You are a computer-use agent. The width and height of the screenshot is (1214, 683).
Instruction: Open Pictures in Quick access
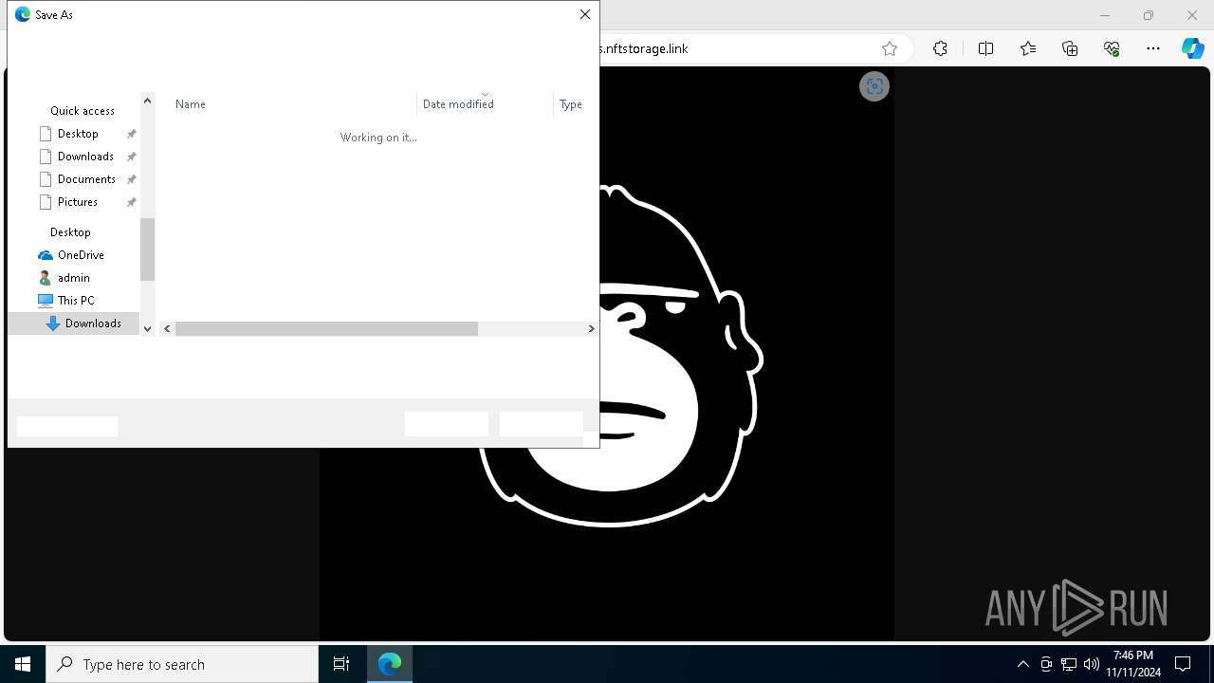tap(78, 202)
